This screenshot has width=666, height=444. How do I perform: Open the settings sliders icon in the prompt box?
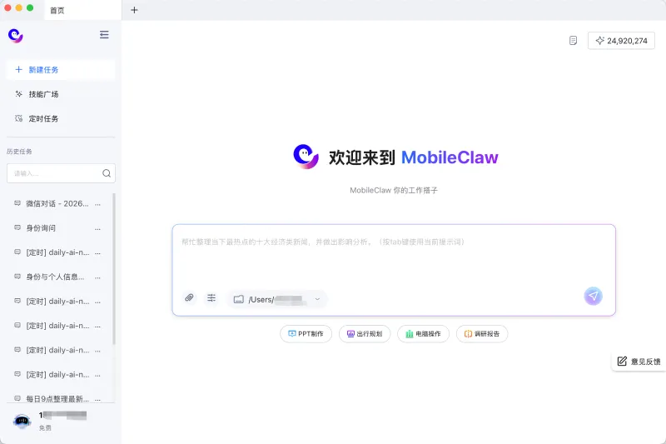tap(211, 297)
